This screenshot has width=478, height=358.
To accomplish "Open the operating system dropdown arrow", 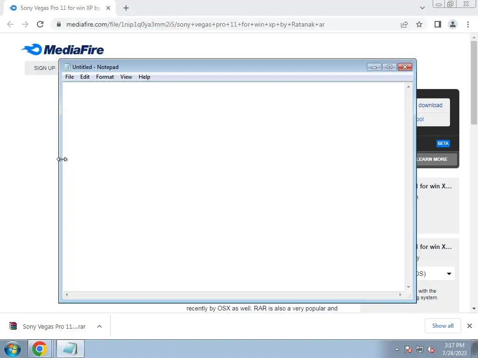I will click(x=449, y=274).
